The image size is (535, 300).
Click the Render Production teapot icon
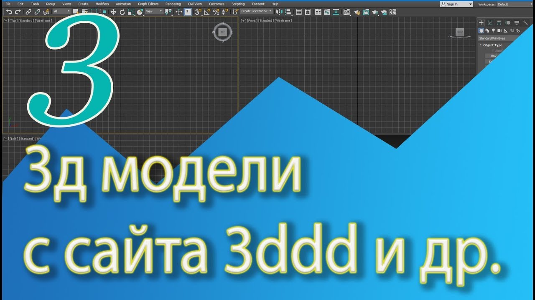pyautogui.click(x=375, y=12)
